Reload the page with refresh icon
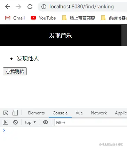The width and height of the screenshot is (127, 150). coord(30,7)
